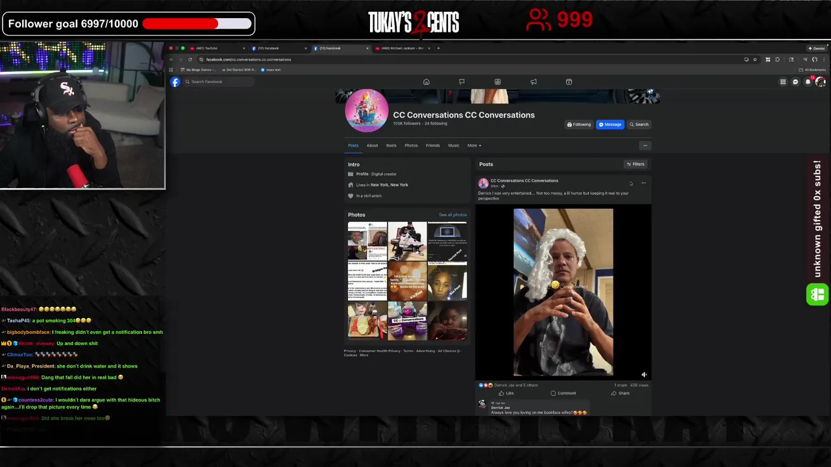Open the CC Conversations bottles photo thumbnail
Viewport: 831px width, 467px height.
pos(407,320)
